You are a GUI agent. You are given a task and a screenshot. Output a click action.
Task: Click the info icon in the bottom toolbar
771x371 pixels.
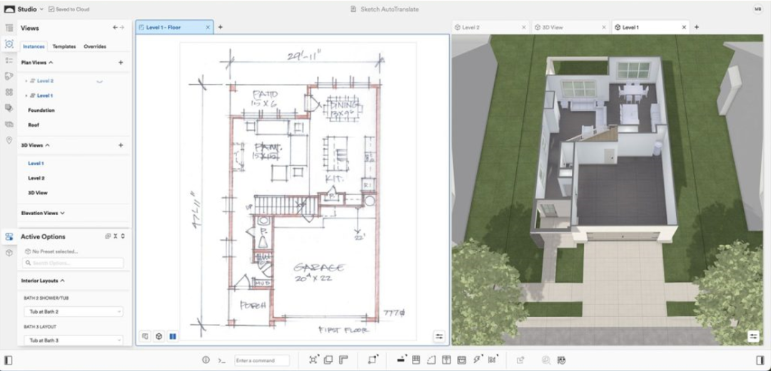coord(206,360)
